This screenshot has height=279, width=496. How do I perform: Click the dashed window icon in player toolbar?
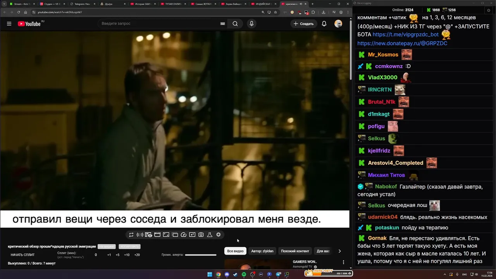(175, 235)
